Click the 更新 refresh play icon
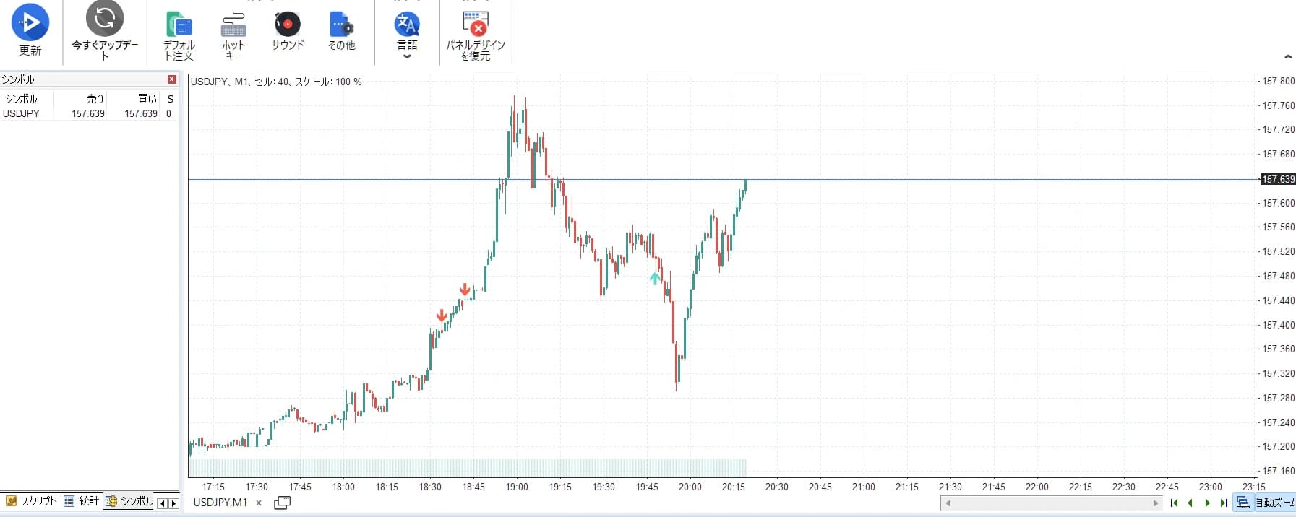The height and width of the screenshot is (517, 1296). [30, 22]
